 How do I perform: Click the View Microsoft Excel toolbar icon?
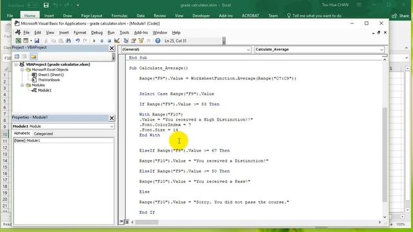[x=18, y=41]
